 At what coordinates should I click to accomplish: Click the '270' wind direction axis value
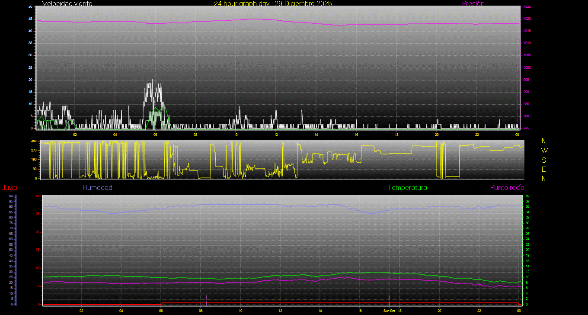(34, 150)
